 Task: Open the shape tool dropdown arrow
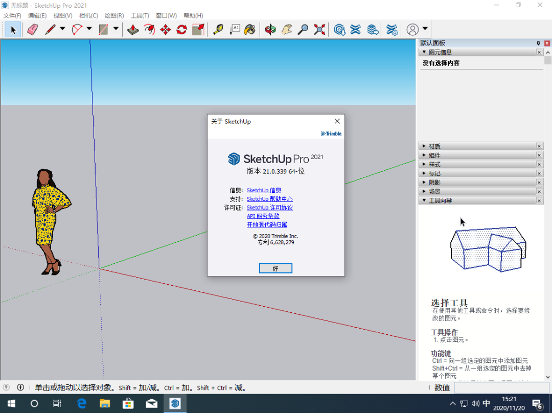tap(116, 29)
